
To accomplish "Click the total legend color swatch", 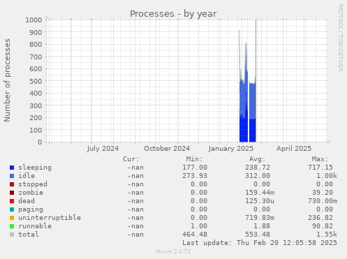I will (x=12, y=235).
